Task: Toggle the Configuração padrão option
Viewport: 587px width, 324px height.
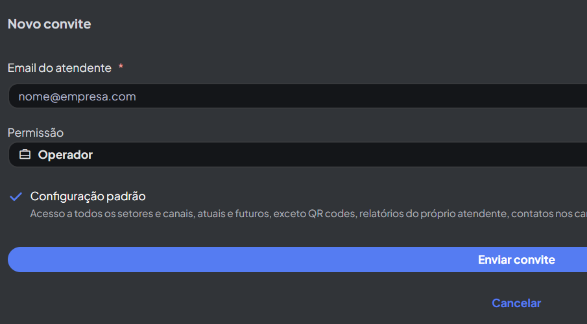Action: point(88,196)
